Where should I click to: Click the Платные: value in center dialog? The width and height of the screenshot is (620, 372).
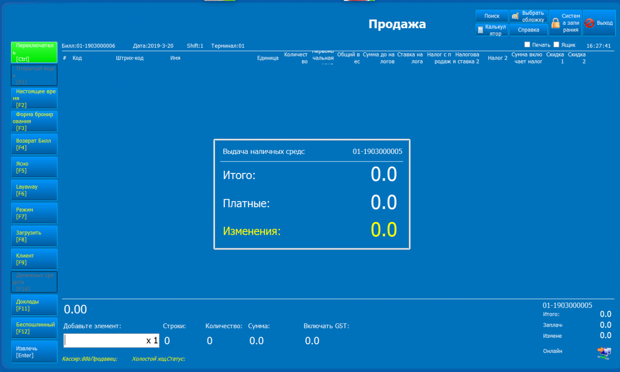[x=384, y=203]
